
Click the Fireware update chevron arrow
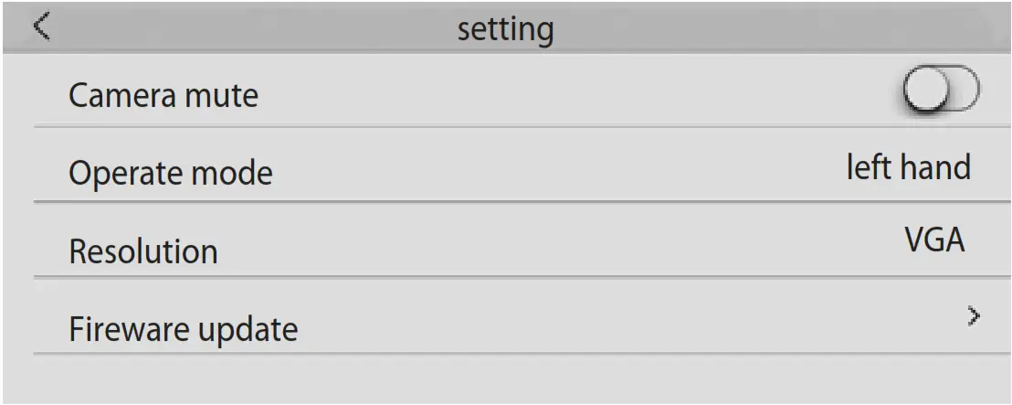(x=975, y=316)
